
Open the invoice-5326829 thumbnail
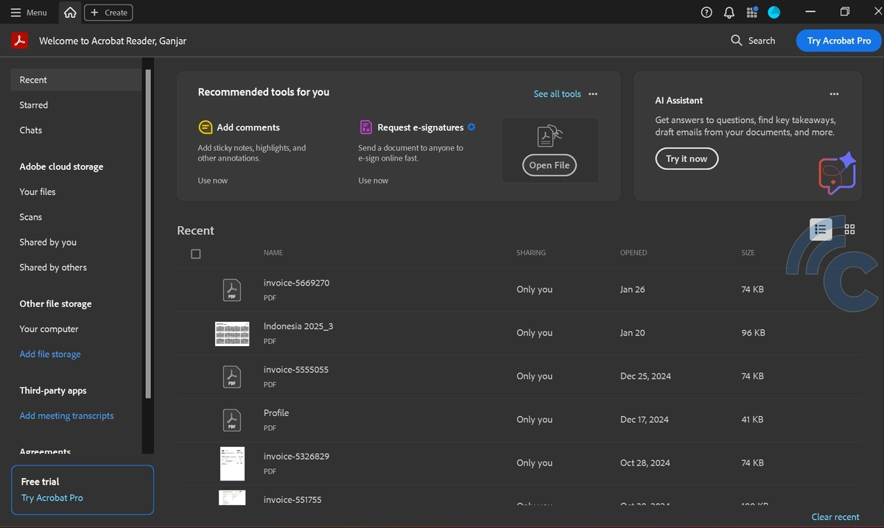(x=232, y=463)
